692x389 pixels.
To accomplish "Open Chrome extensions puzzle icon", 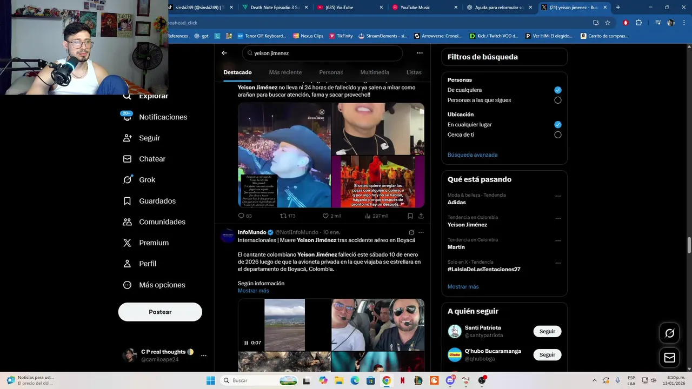I will coord(639,23).
